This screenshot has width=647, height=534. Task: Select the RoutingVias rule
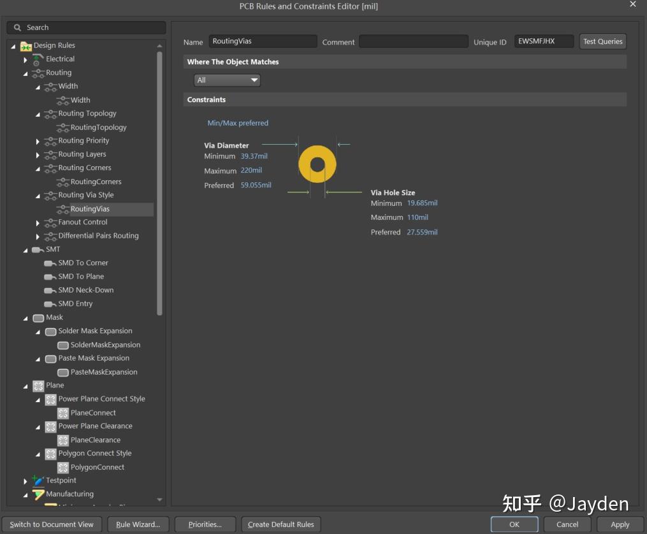click(90, 209)
